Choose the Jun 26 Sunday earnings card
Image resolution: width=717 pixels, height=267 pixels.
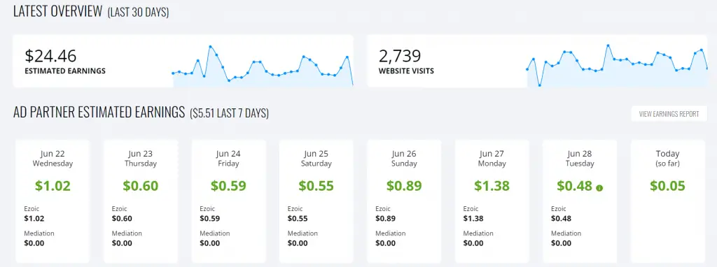[x=404, y=201]
